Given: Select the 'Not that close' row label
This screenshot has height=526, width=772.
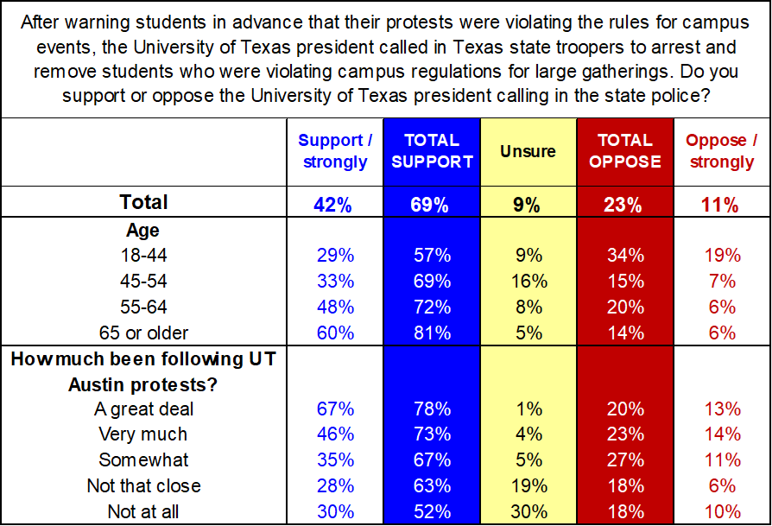Looking at the screenshot, I should [x=143, y=485].
